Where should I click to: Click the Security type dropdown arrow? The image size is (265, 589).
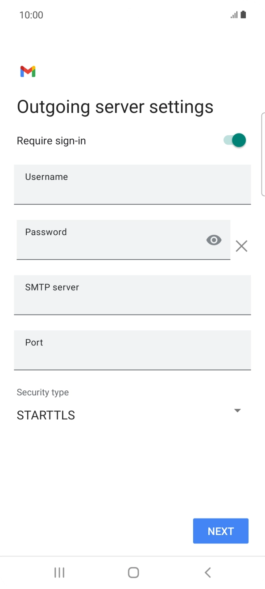coord(237,411)
